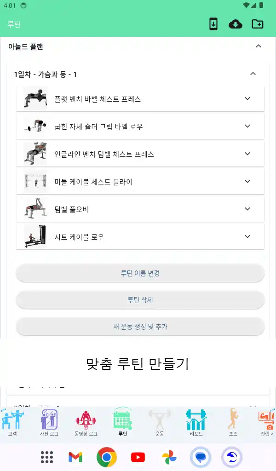
Task: Open details for 시트 케이블 로우
Action: click(x=247, y=236)
